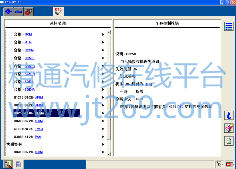Image resolution: width=236 pixels, height=169 pixels.
Task: Expand the arrow on RTM row
Action: [x=103, y=42]
